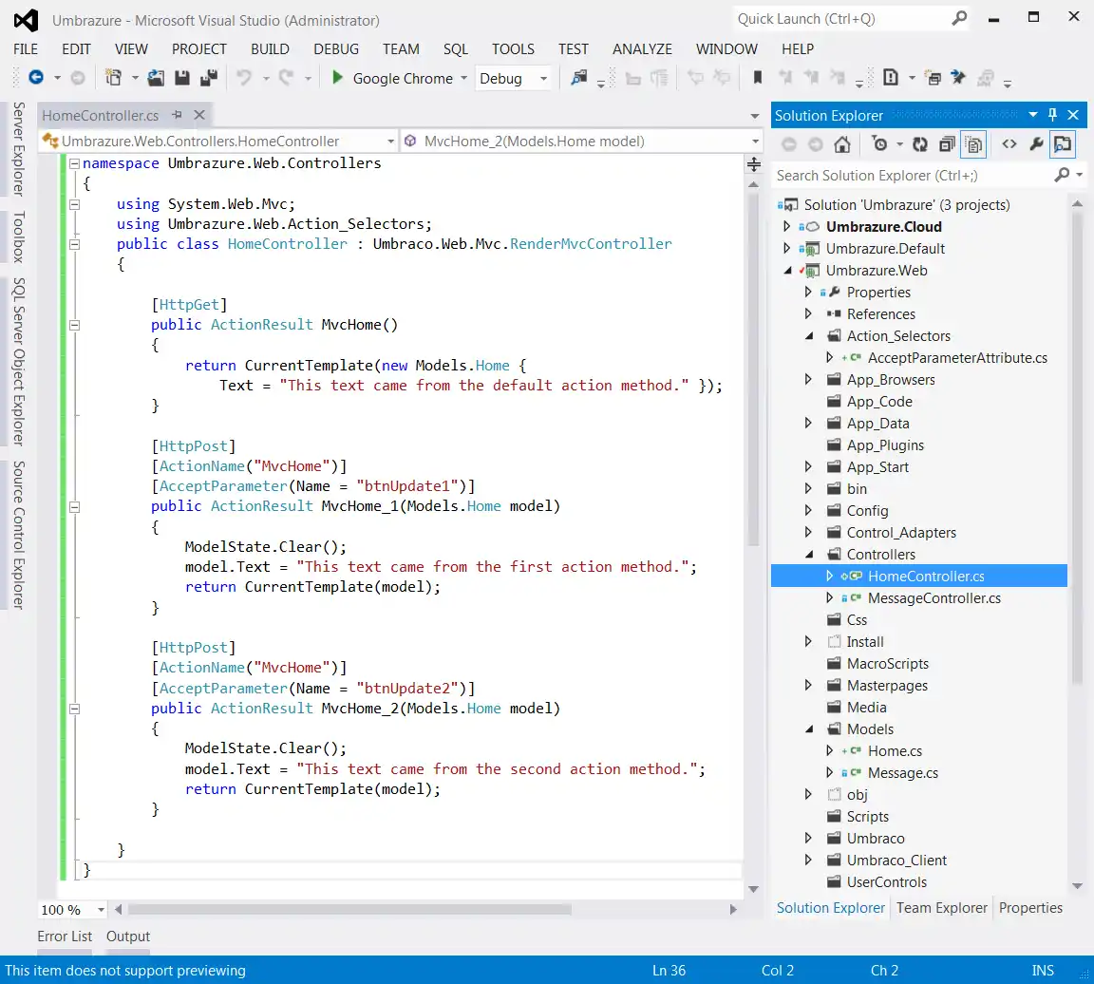This screenshot has height=984, width=1094.
Task: Collapse the Controllers folder
Action: click(809, 554)
